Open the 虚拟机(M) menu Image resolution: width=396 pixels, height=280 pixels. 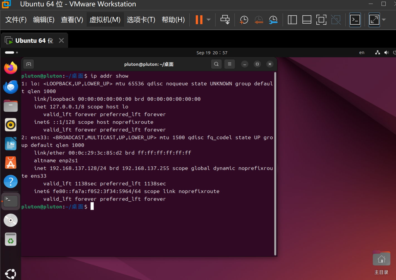click(x=105, y=19)
